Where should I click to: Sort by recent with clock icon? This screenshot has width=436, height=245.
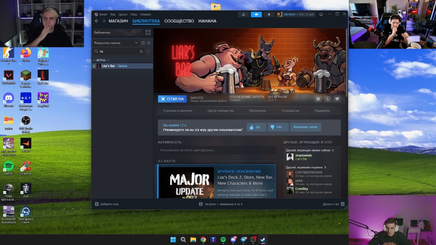[x=143, y=43]
